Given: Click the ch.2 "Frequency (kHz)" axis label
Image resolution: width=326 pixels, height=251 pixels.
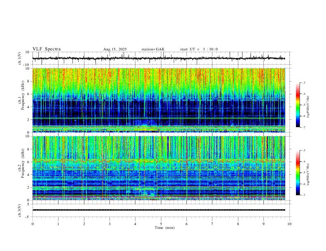Looking at the screenshot, I should 23,163.
